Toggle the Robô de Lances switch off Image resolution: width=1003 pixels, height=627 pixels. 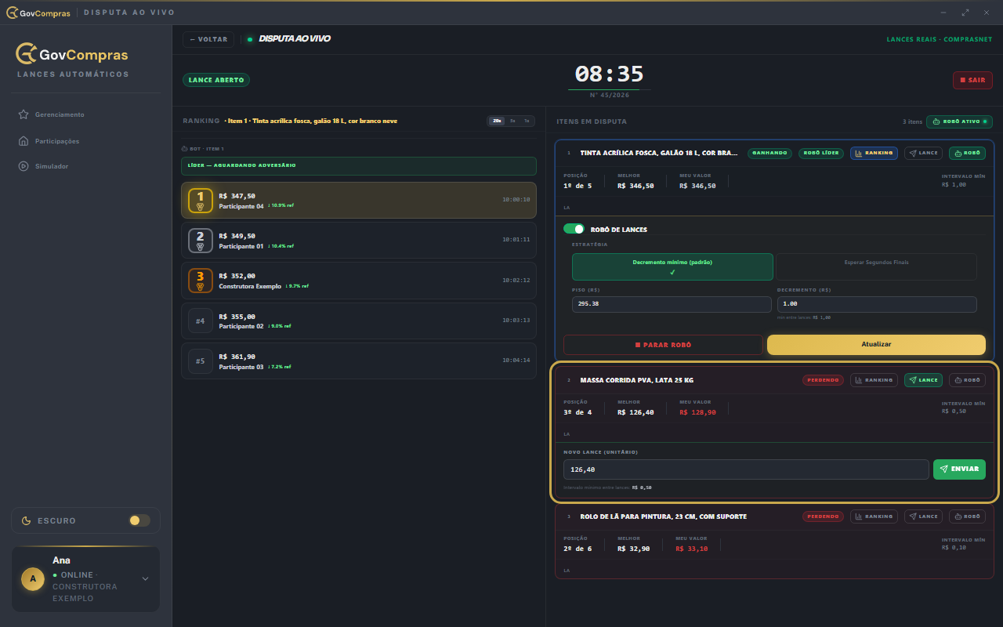click(x=574, y=229)
